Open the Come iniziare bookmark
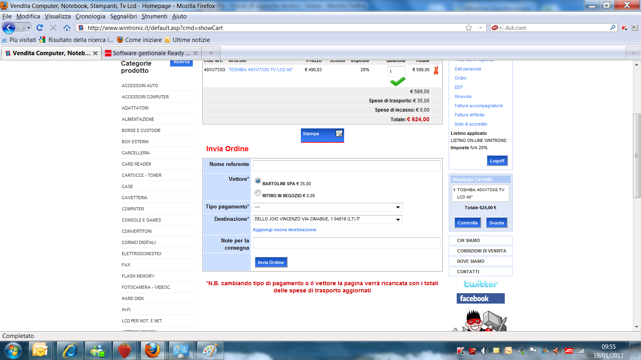641x360 pixels. coord(139,40)
